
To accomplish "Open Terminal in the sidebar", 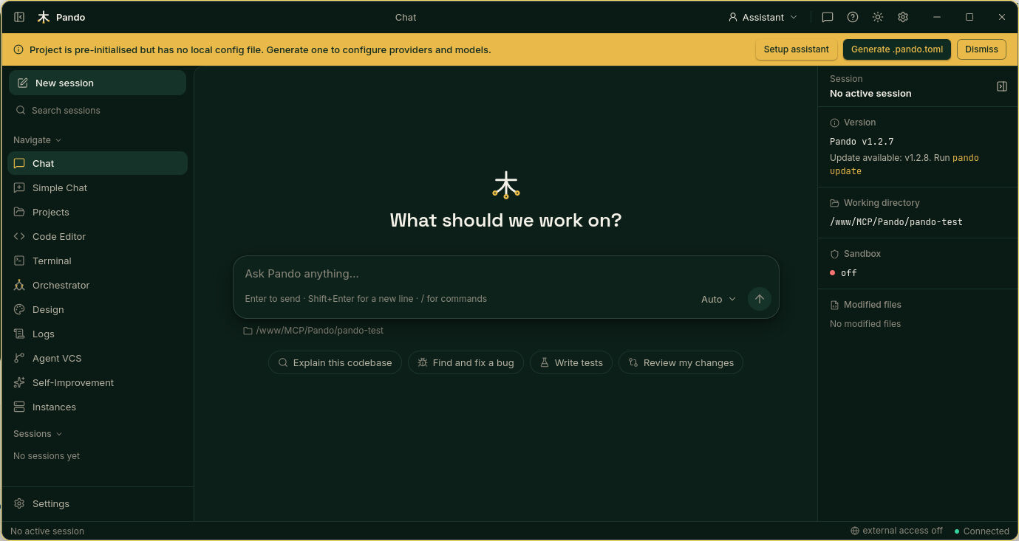I will [98, 261].
